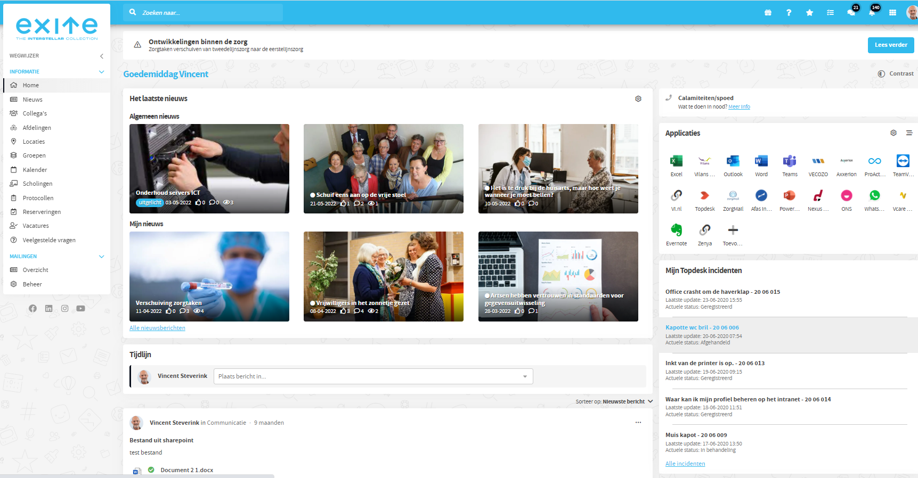Open the three-dot menu on Vincent's post
This screenshot has width=918, height=478.
[638, 423]
